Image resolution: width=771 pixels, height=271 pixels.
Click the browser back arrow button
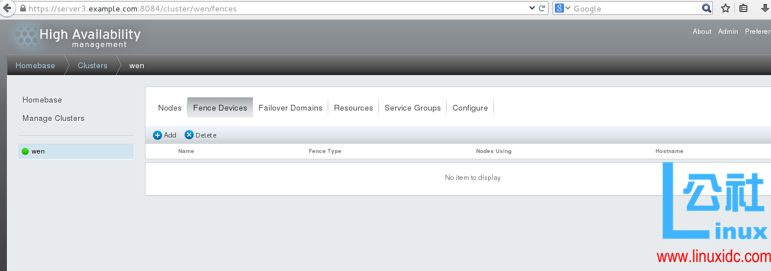click(x=7, y=9)
